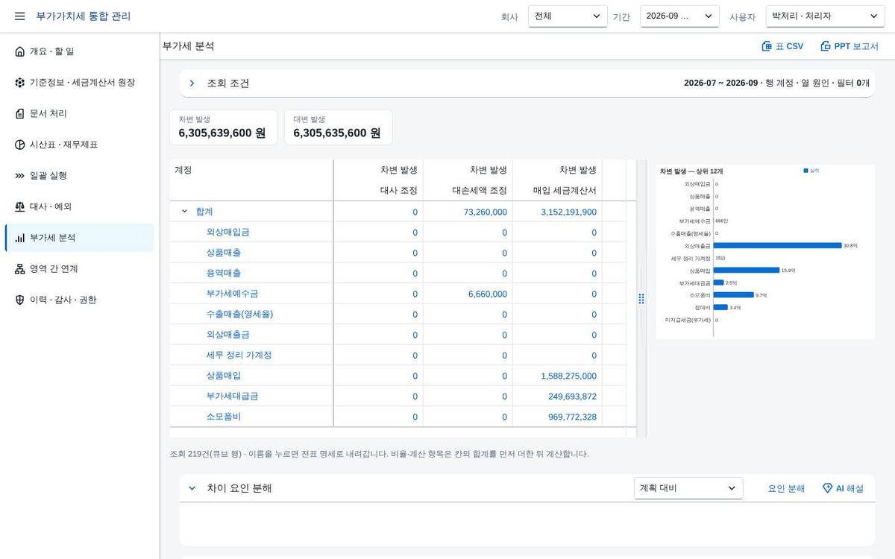Open 세무 정리 가계정 account link
This screenshot has height=559, width=895.
click(x=239, y=356)
